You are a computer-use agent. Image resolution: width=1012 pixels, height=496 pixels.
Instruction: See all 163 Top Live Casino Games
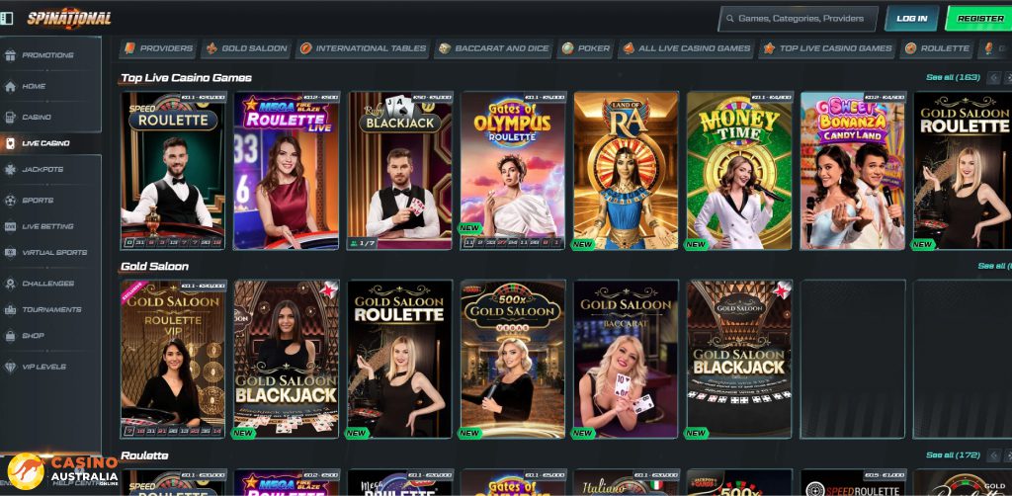coord(954,77)
